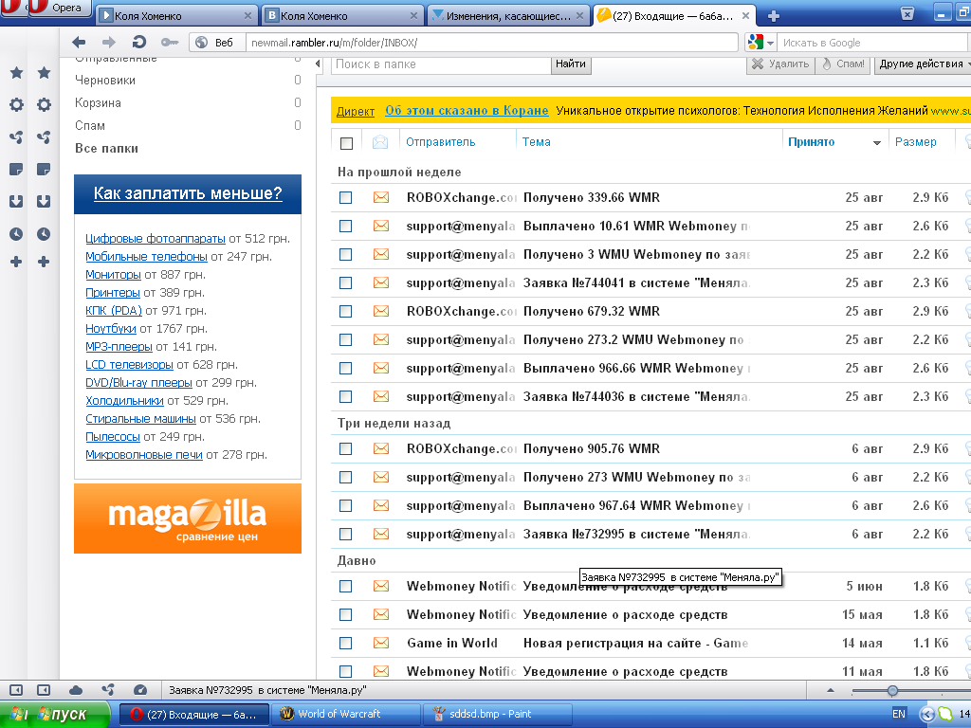Switch to sddsd.bmp - Paint in taskbar
The height and width of the screenshot is (728, 971).
(497, 714)
